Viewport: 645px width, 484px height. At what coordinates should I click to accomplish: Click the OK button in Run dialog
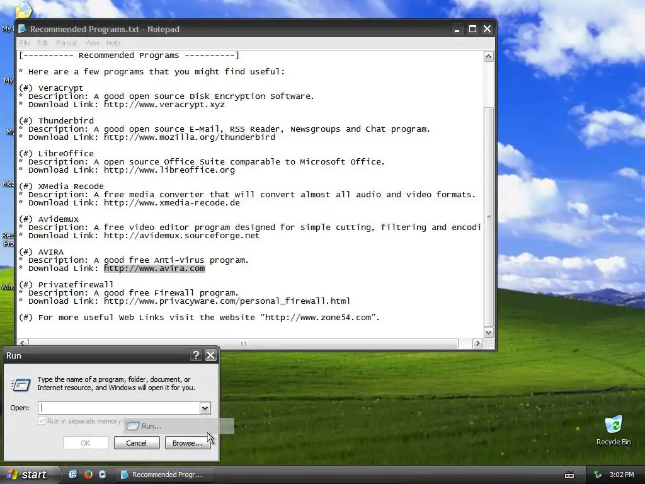tap(86, 443)
